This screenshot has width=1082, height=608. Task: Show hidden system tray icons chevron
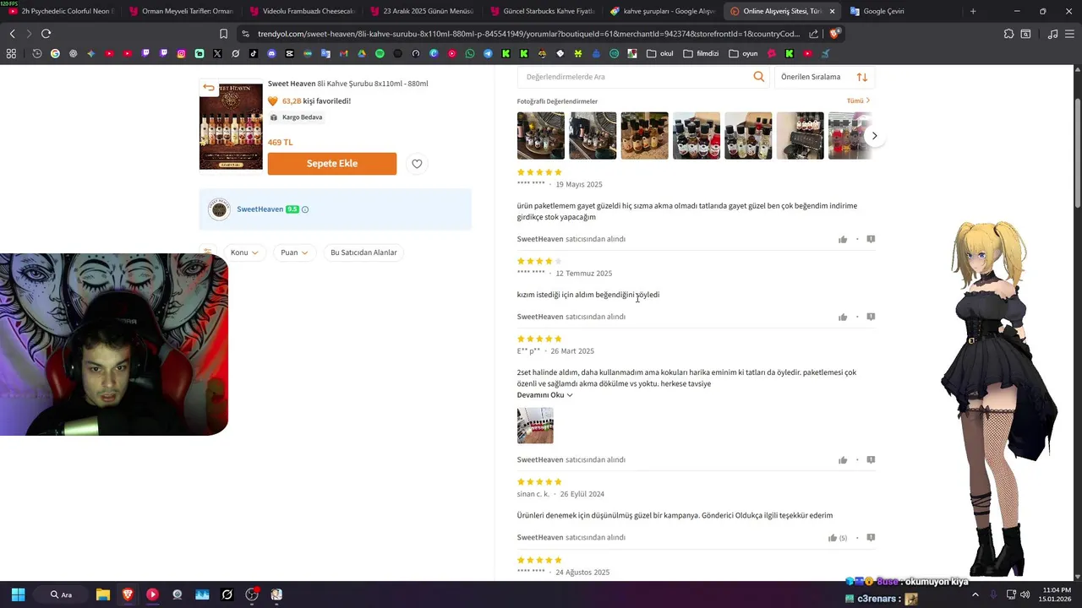click(975, 594)
